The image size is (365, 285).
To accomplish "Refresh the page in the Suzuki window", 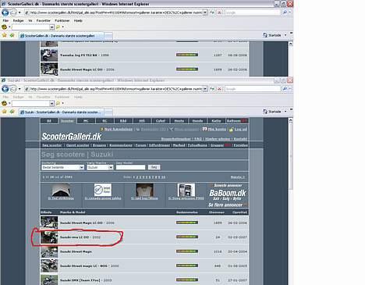I will 212,89.
